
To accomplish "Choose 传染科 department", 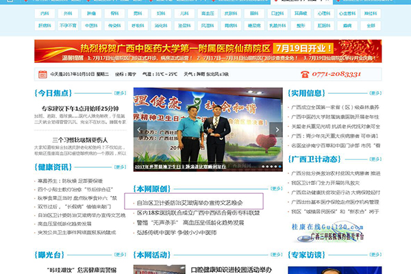I will (114, 26).
